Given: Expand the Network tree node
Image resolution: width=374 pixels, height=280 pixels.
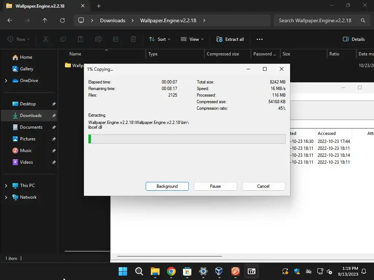Looking at the screenshot, I should 6,197.
